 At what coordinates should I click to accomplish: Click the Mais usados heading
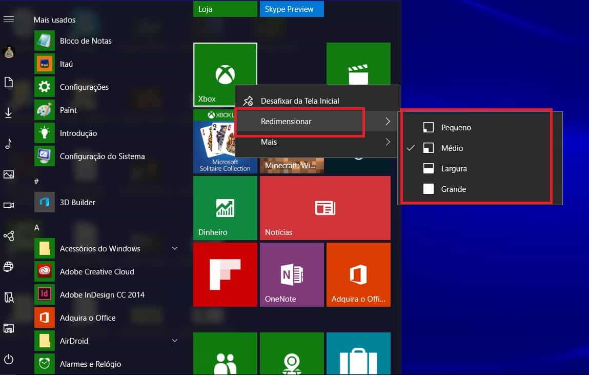pyautogui.click(x=54, y=20)
